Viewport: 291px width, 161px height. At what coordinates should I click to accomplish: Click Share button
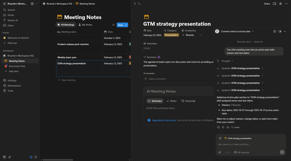point(267,4)
